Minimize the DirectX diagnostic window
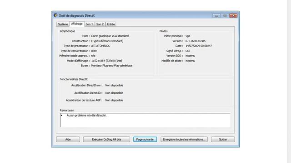 click(216, 16)
